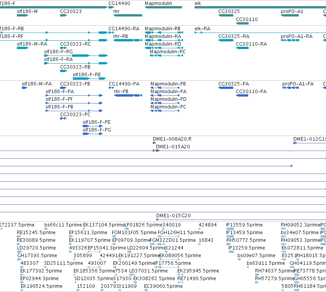Select the thr gene glyph

pos(128,15)
